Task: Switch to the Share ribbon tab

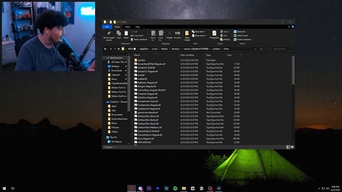Action: (128, 27)
